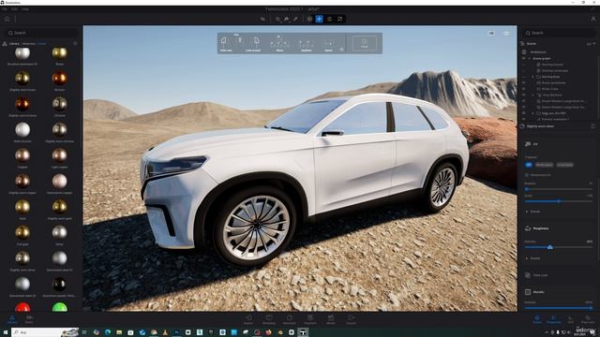The image size is (600, 337).
Task: Click the library Search field
Action: 41,33
